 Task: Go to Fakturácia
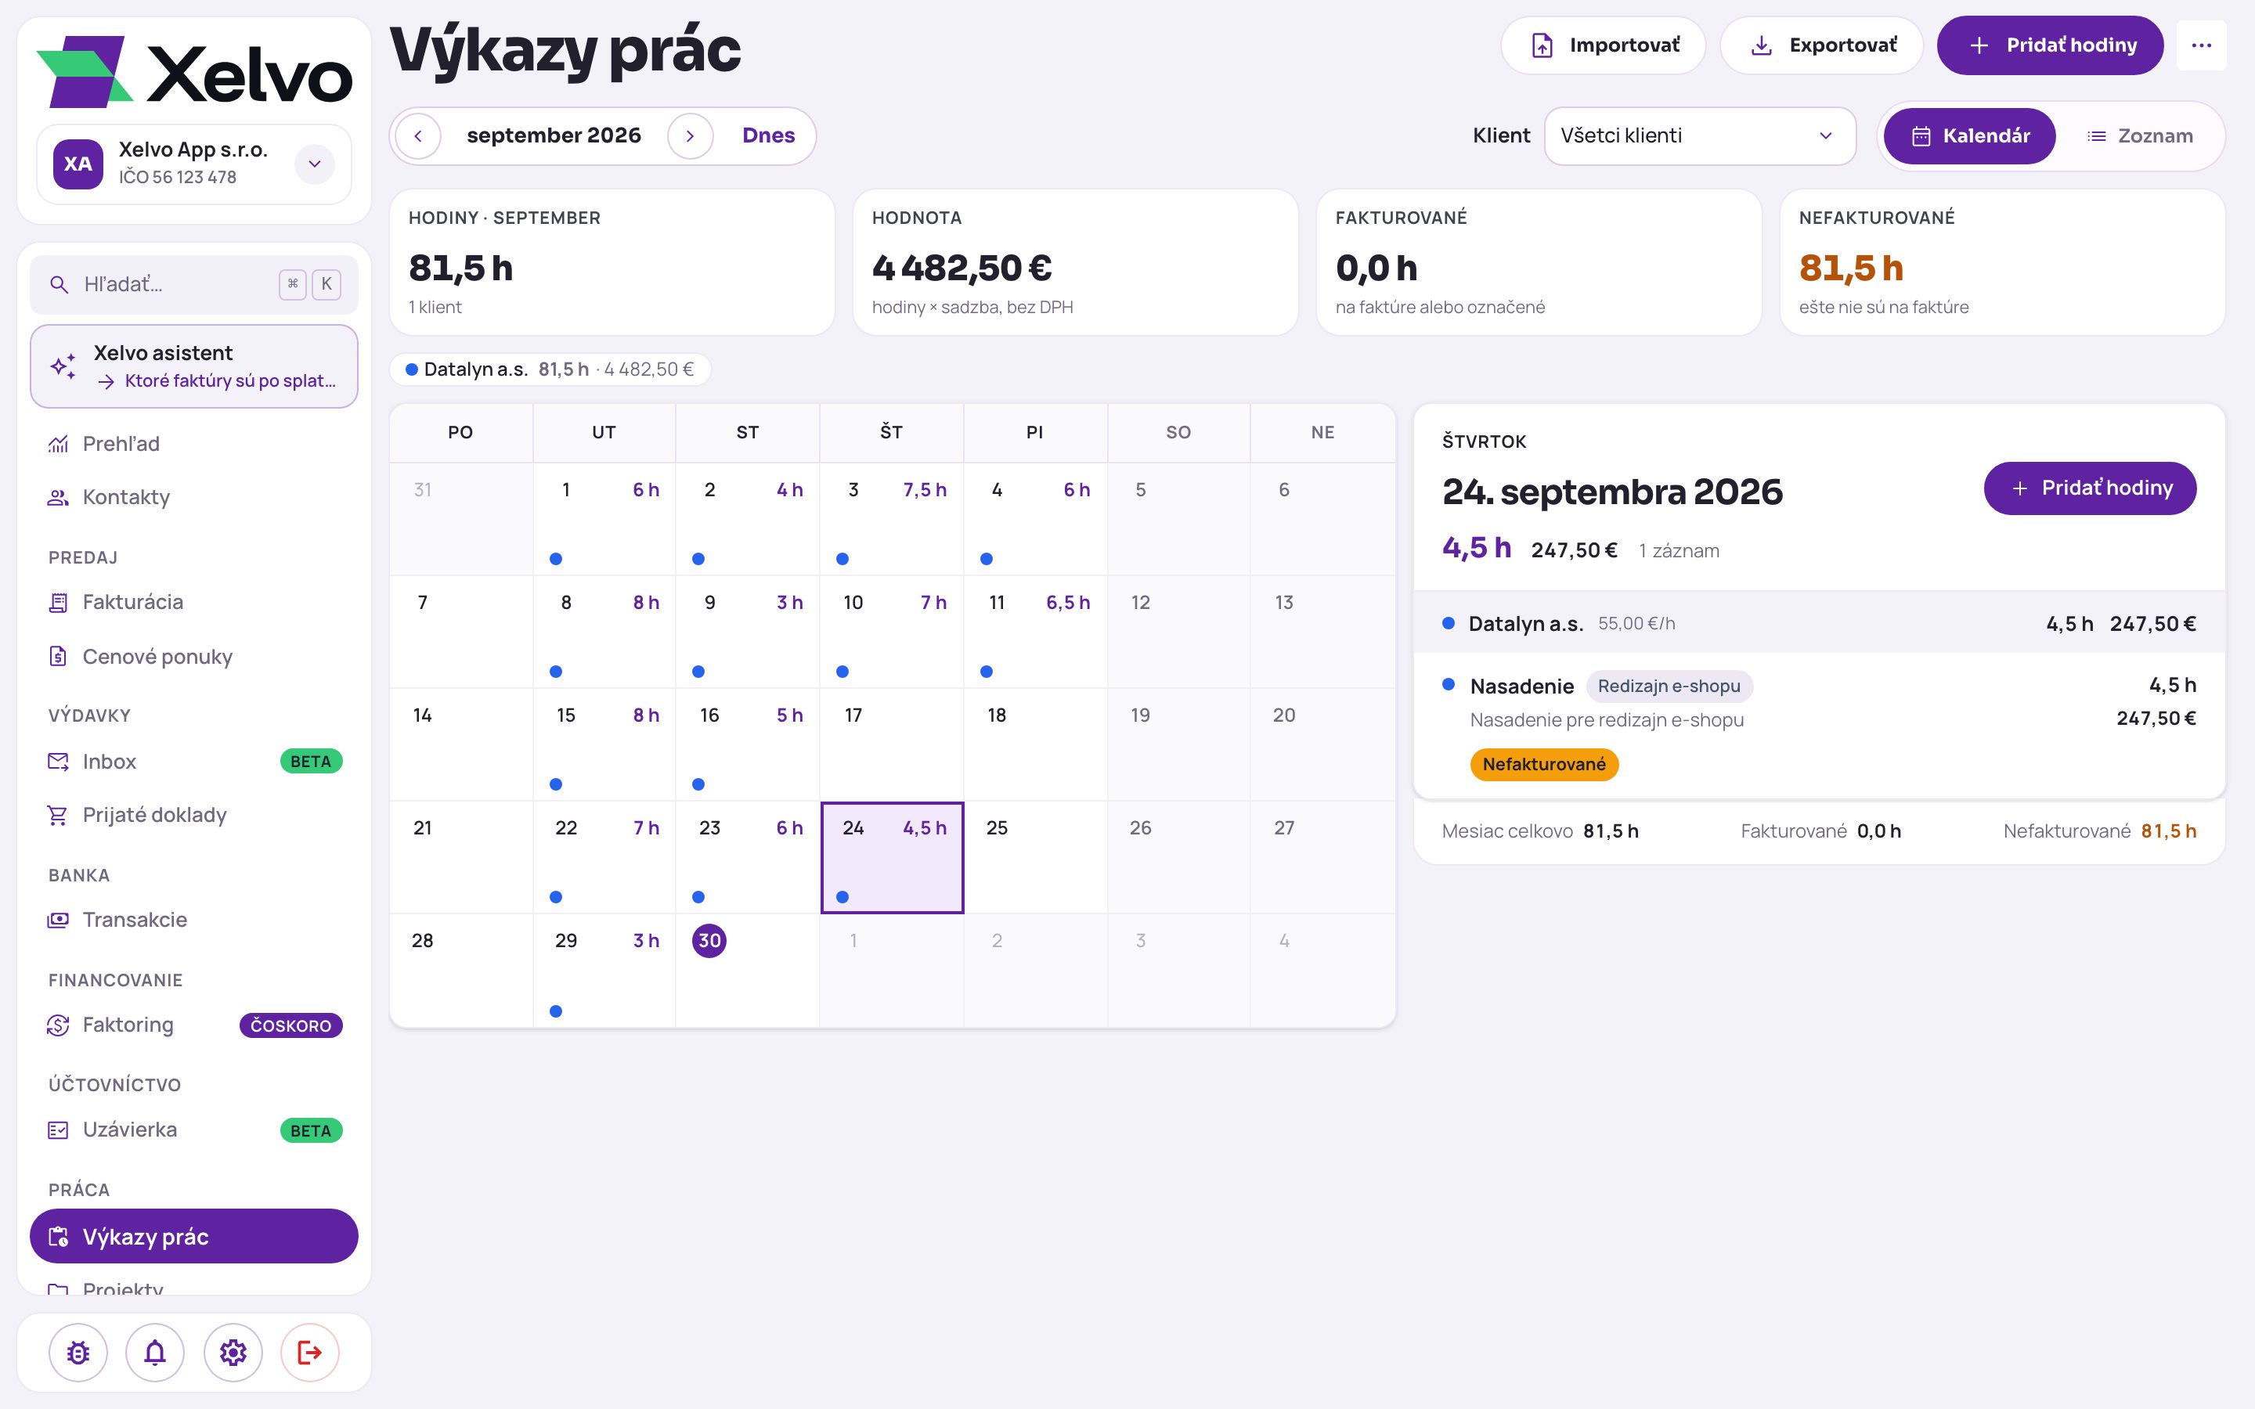[x=194, y=602]
